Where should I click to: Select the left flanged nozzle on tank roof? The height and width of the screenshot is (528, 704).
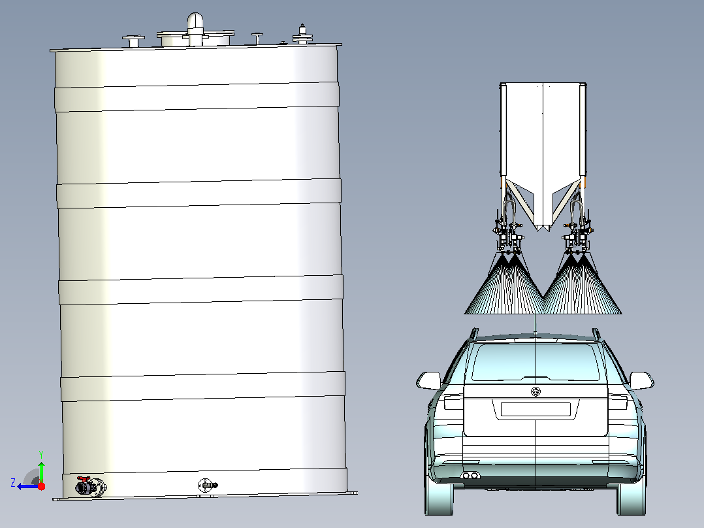133,41
